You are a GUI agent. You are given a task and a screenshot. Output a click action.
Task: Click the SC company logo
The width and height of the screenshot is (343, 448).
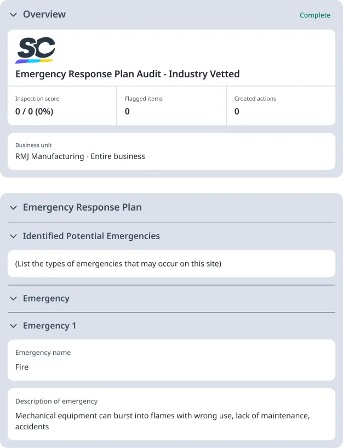(36, 49)
